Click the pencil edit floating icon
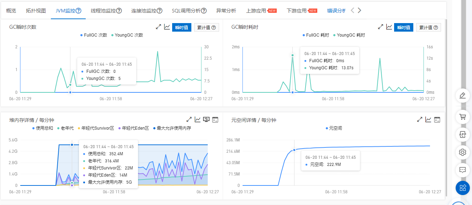Image resolution: width=472 pixels, height=205 pixels. pyautogui.click(x=462, y=95)
